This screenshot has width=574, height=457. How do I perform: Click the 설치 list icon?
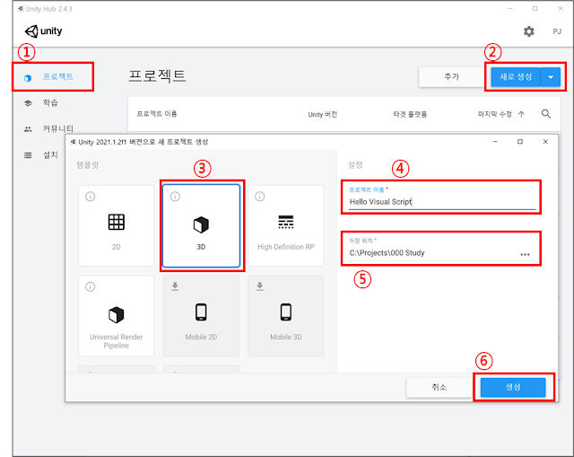[28, 155]
